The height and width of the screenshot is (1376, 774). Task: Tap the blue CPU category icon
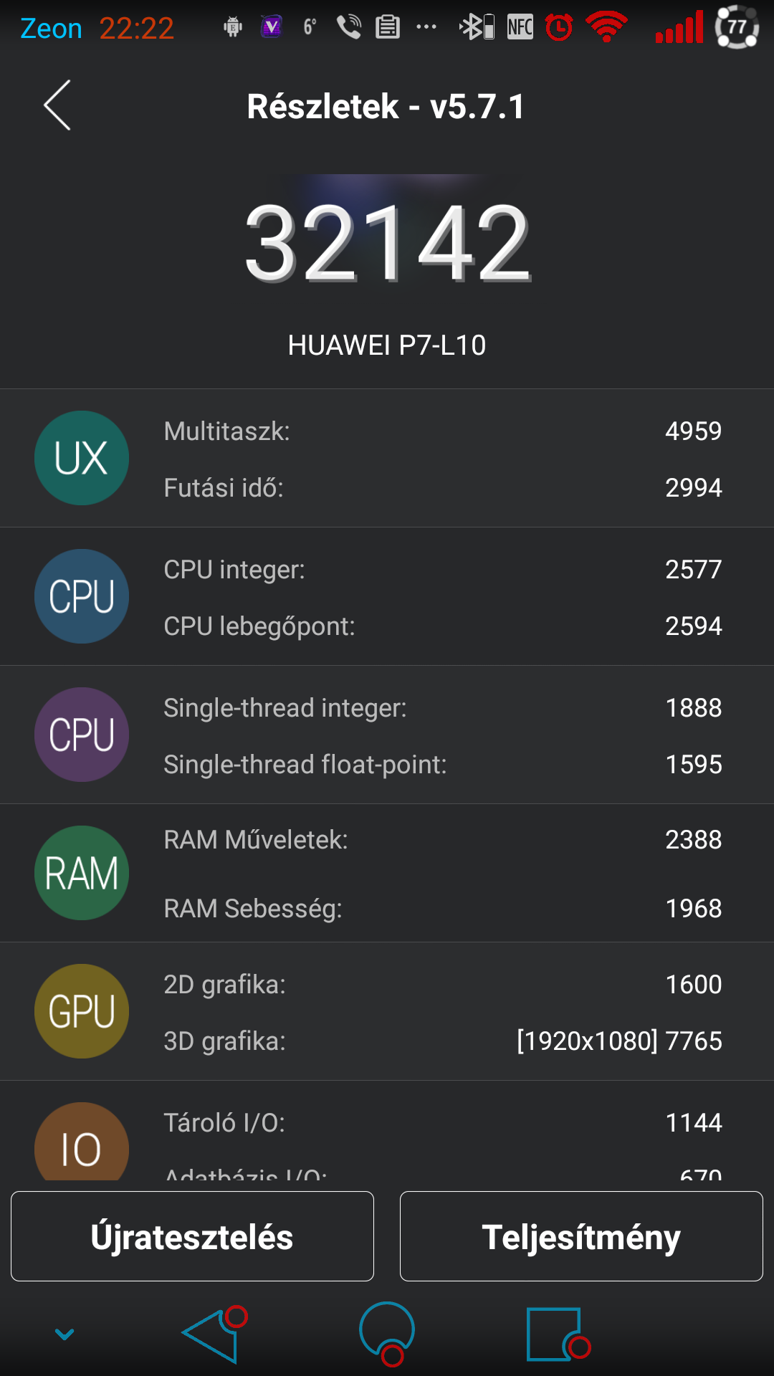point(82,596)
